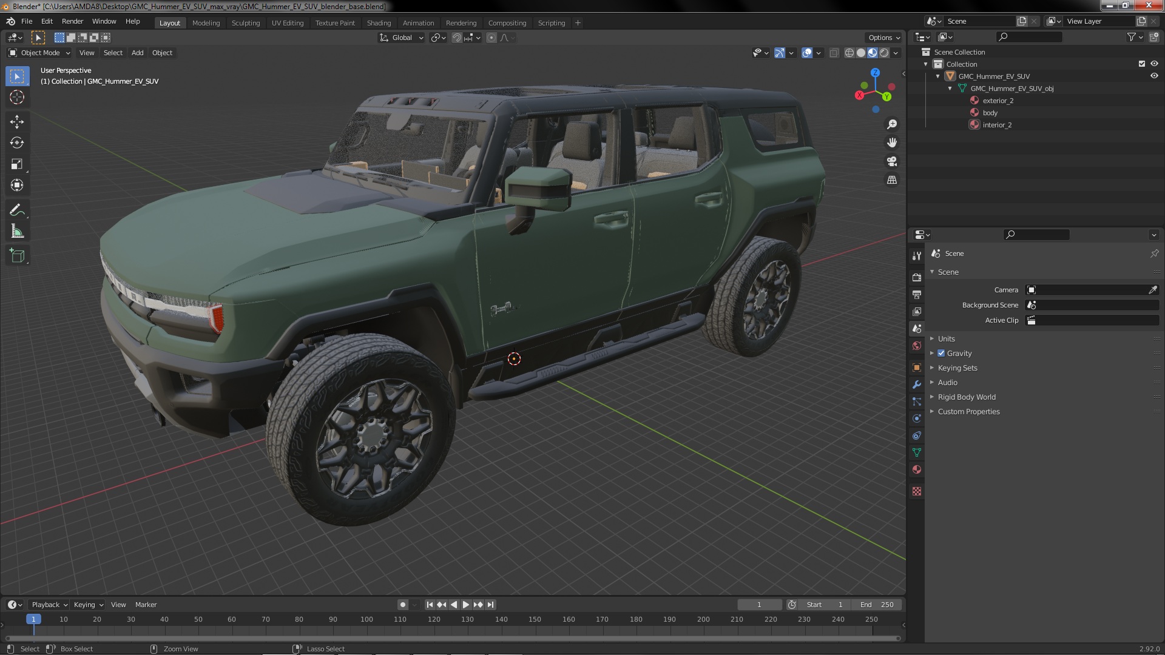Open the Options dropdown
This screenshot has height=655, width=1165.
tap(884, 38)
